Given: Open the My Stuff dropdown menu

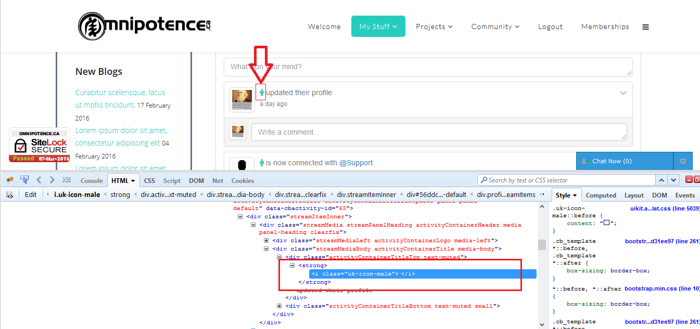Looking at the screenshot, I should (x=378, y=27).
